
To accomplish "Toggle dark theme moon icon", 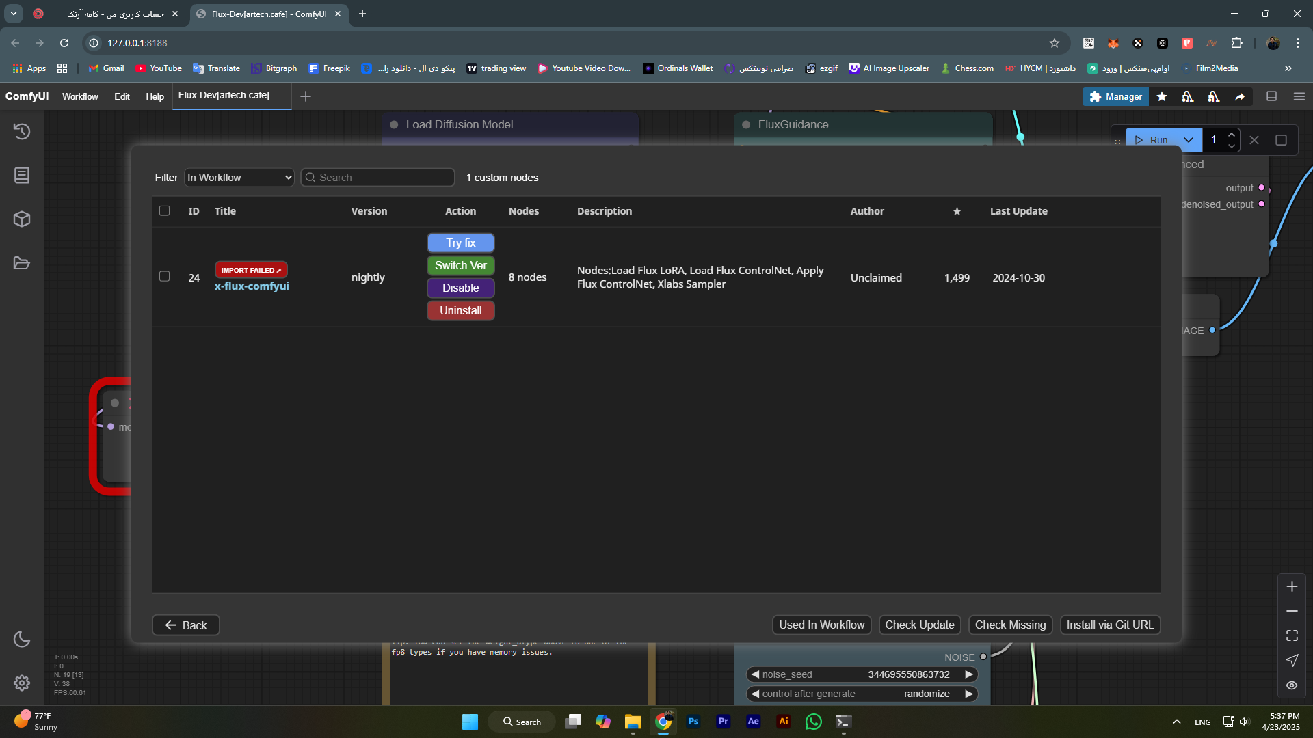I will pyautogui.click(x=22, y=639).
